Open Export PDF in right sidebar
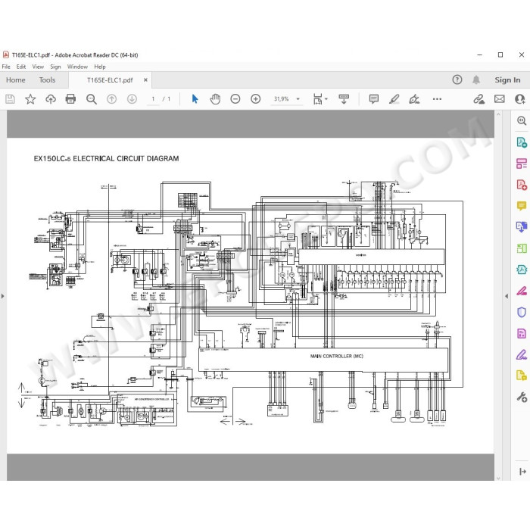Screen dimensions: 530x530 point(522,142)
